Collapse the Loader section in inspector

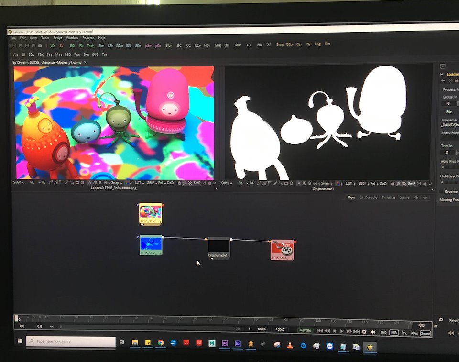[x=441, y=75]
